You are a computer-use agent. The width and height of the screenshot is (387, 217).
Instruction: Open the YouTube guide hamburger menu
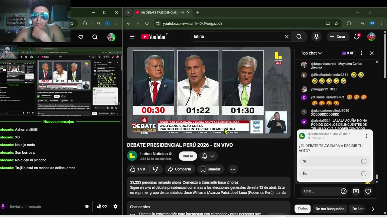132,37
